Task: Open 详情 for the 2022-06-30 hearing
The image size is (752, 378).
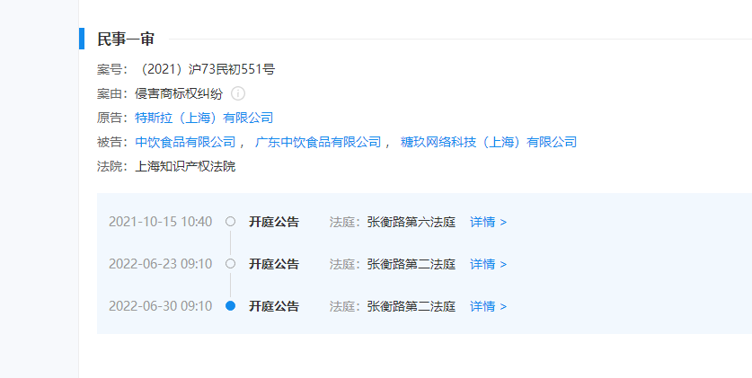Action: [488, 306]
